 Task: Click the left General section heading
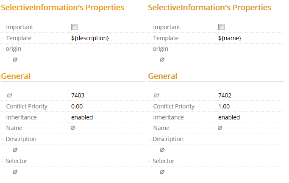click(16, 76)
